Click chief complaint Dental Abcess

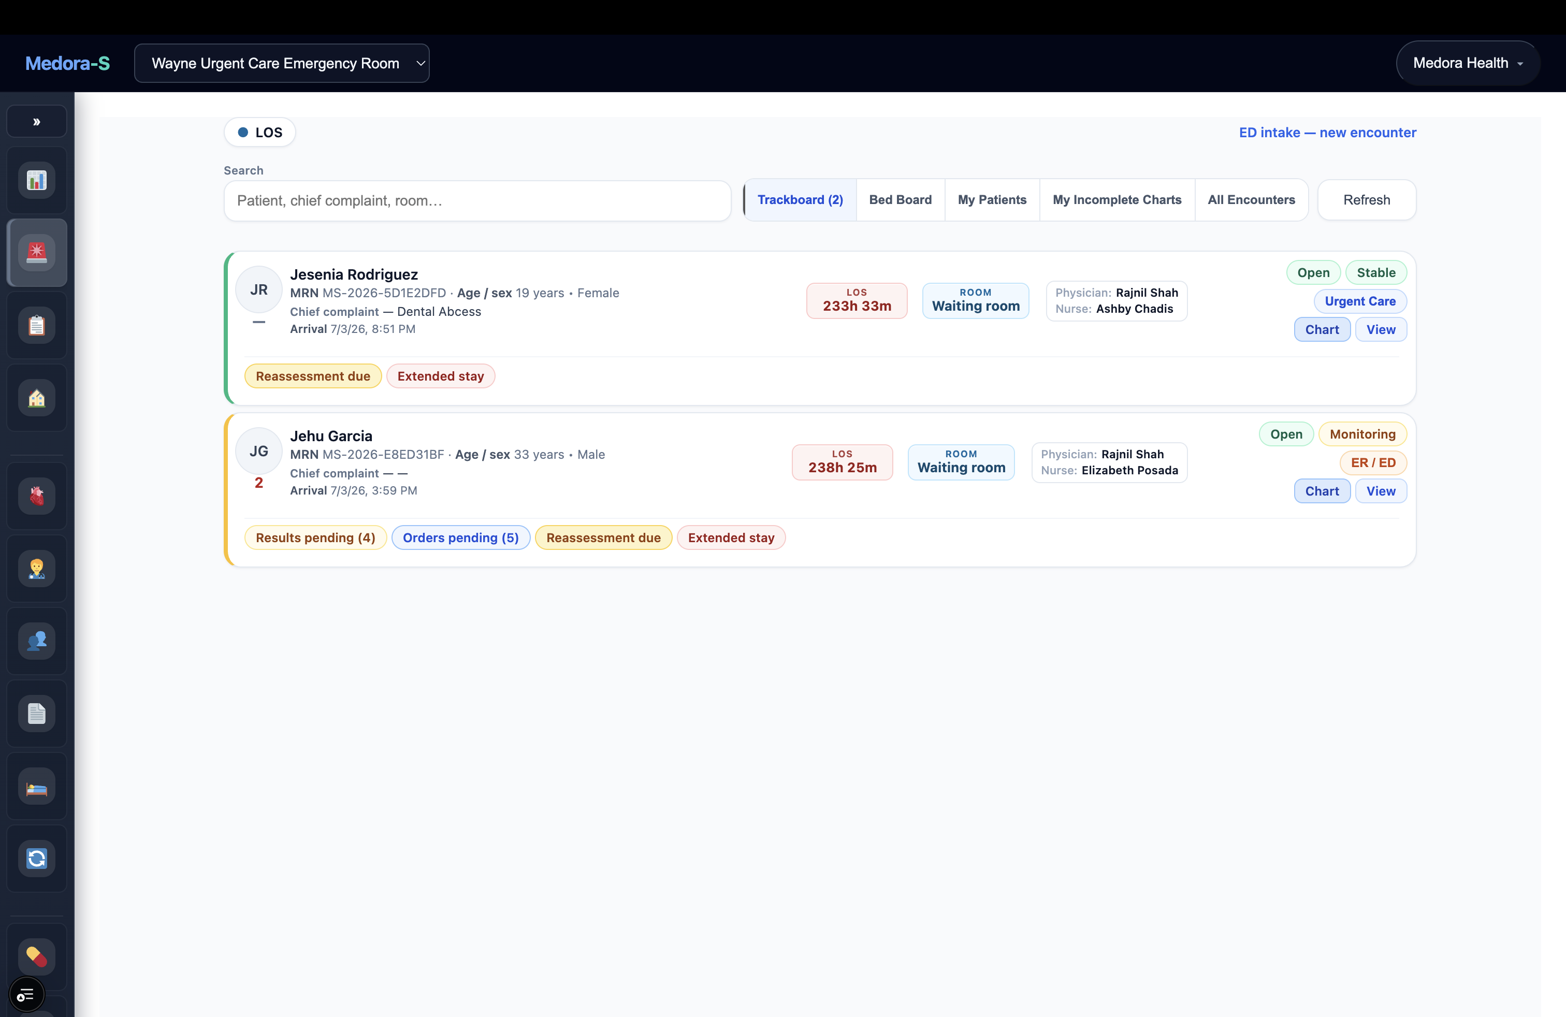click(x=439, y=312)
